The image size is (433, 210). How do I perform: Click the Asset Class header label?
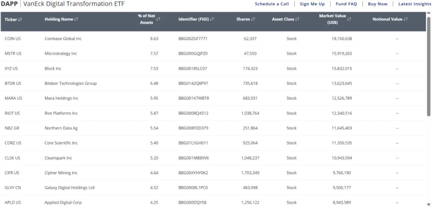click(283, 19)
